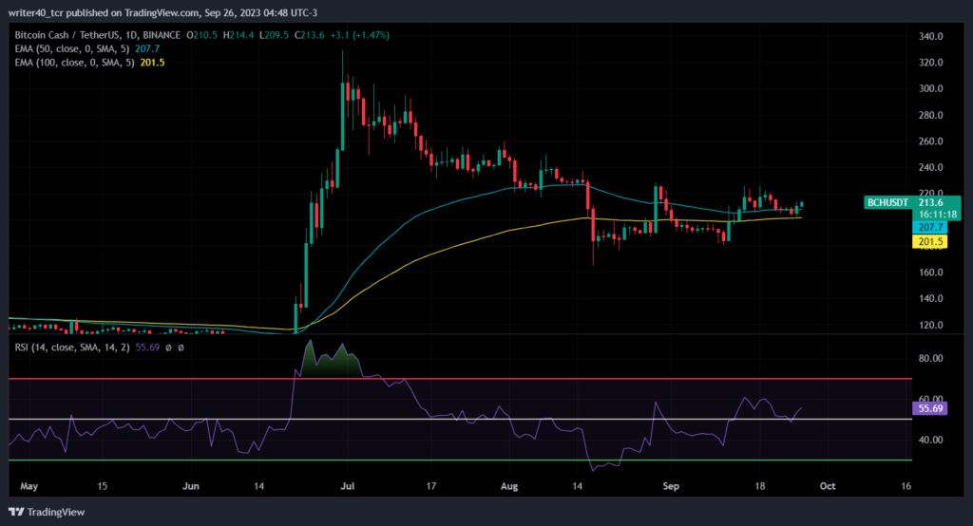Screen dimensions: 973x526
Task: Select the Bitcoin Cash / TetherUS chart title
Action: pyautogui.click(x=98, y=35)
